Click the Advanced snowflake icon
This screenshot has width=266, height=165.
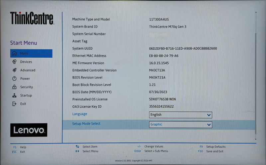pyautogui.click(x=14, y=70)
